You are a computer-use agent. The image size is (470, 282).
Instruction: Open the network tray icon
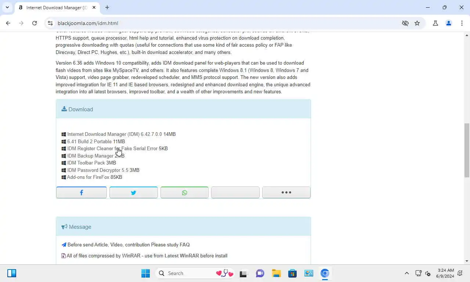click(x=418, y=273)
